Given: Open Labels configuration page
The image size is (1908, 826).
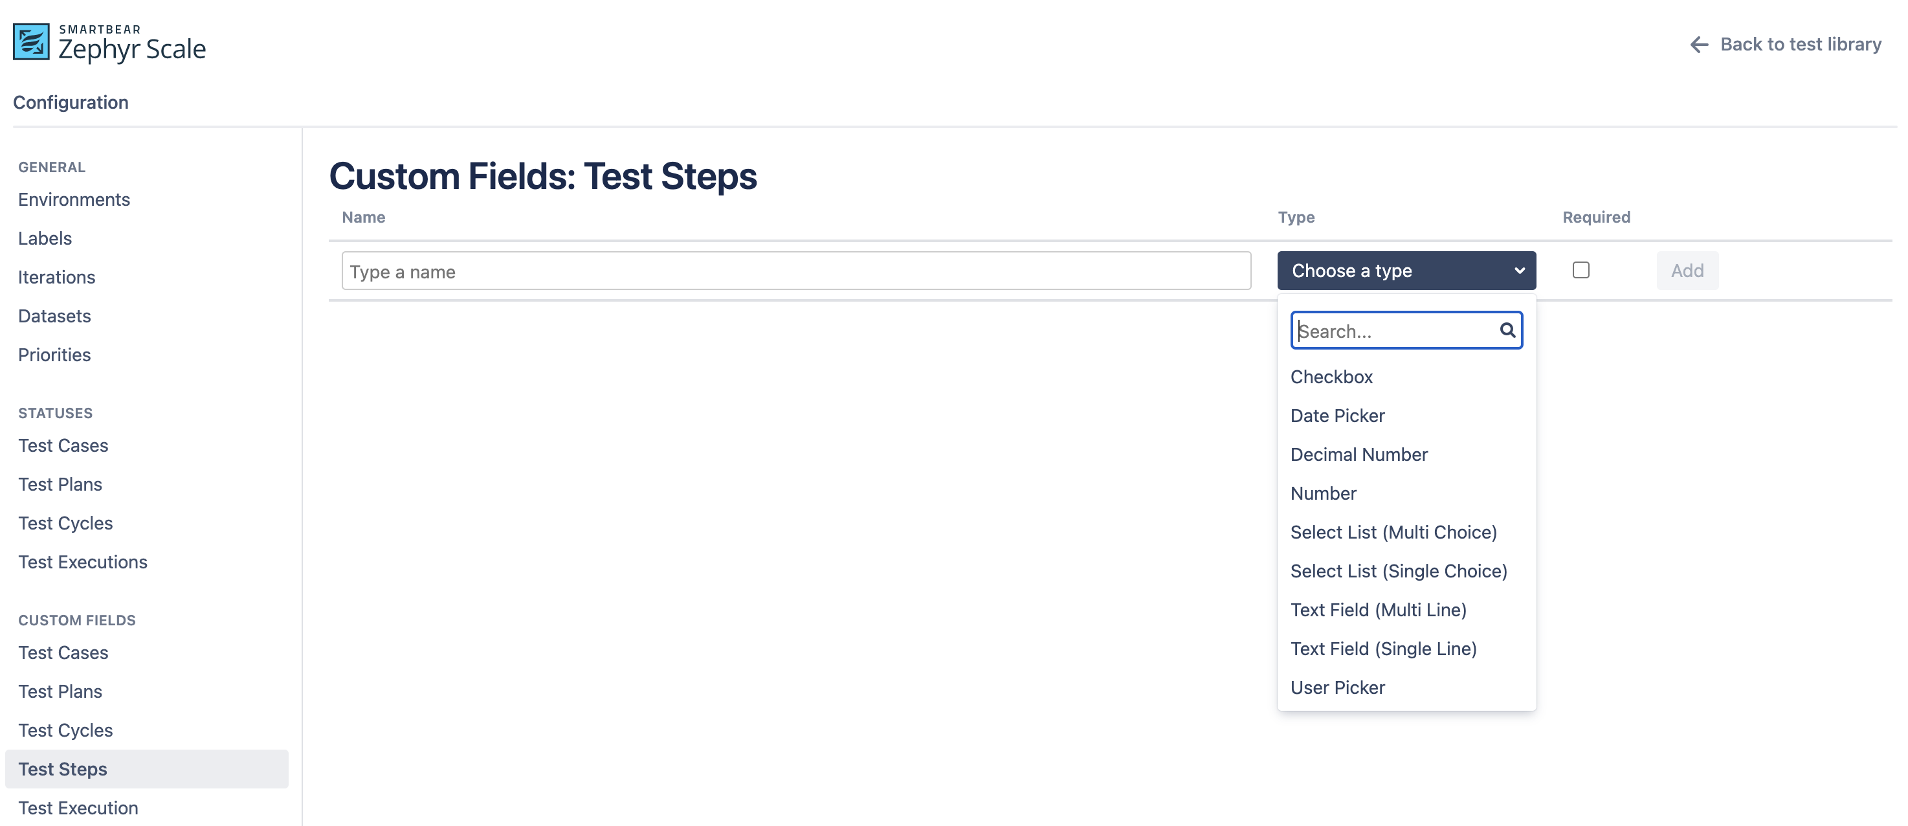Looking at the screenshot, I should pos(45,238).
